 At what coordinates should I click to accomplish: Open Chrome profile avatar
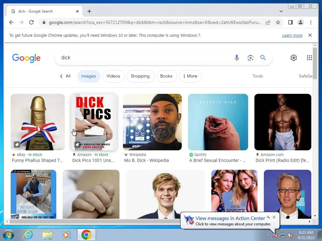[301, 22]
